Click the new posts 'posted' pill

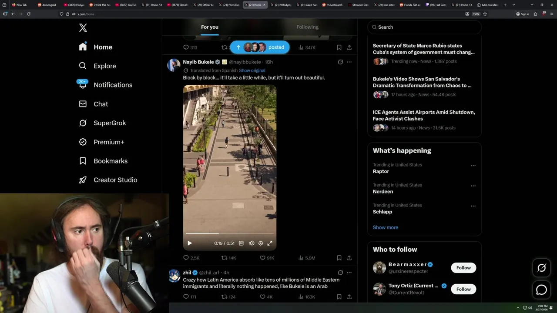point(260,47)
